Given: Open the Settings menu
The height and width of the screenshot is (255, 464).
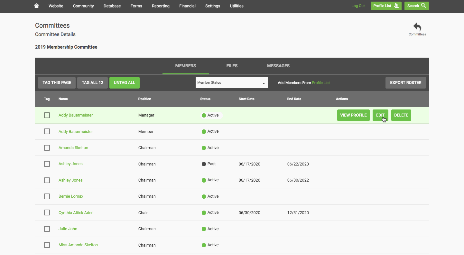Looking at the screenshot, I should pos(213,6).
